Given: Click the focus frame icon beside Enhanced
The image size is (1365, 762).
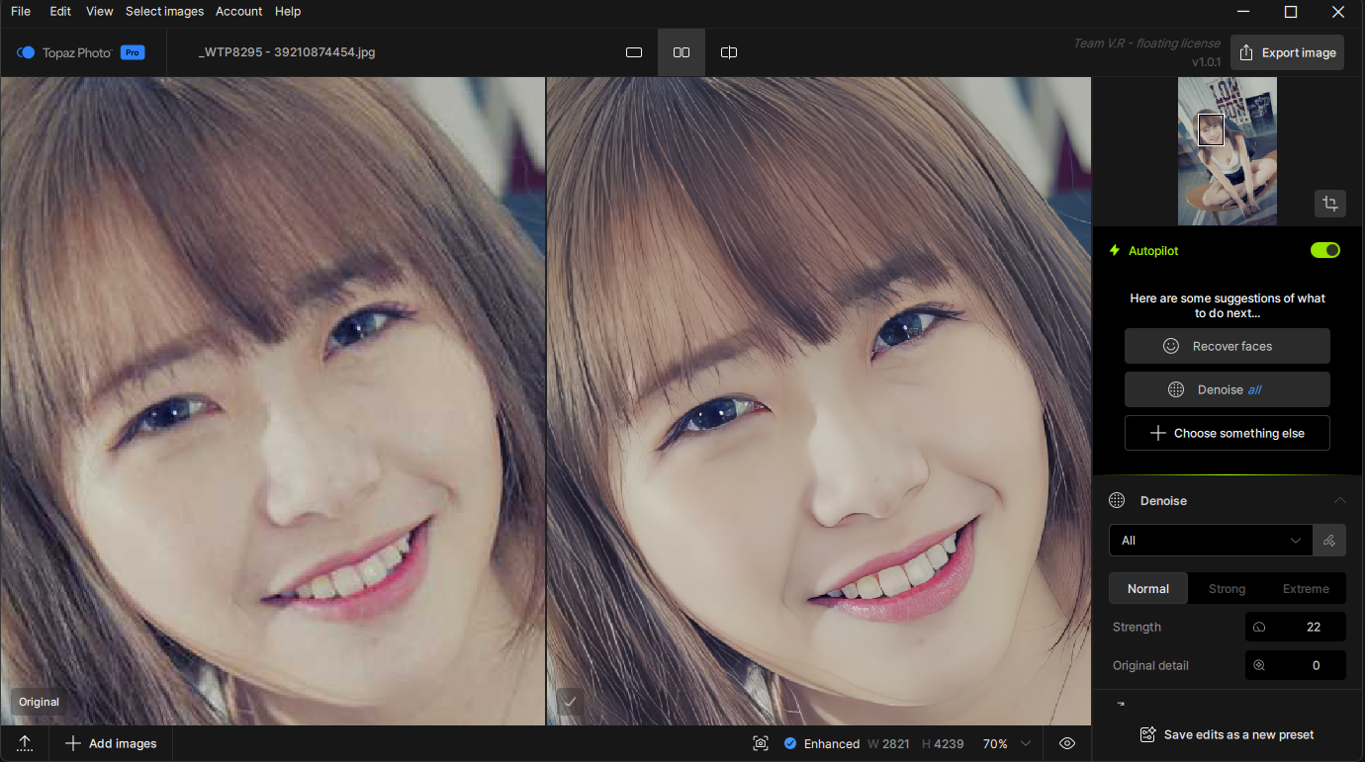Looking at the screenshot, I should [x=760, y=743].
